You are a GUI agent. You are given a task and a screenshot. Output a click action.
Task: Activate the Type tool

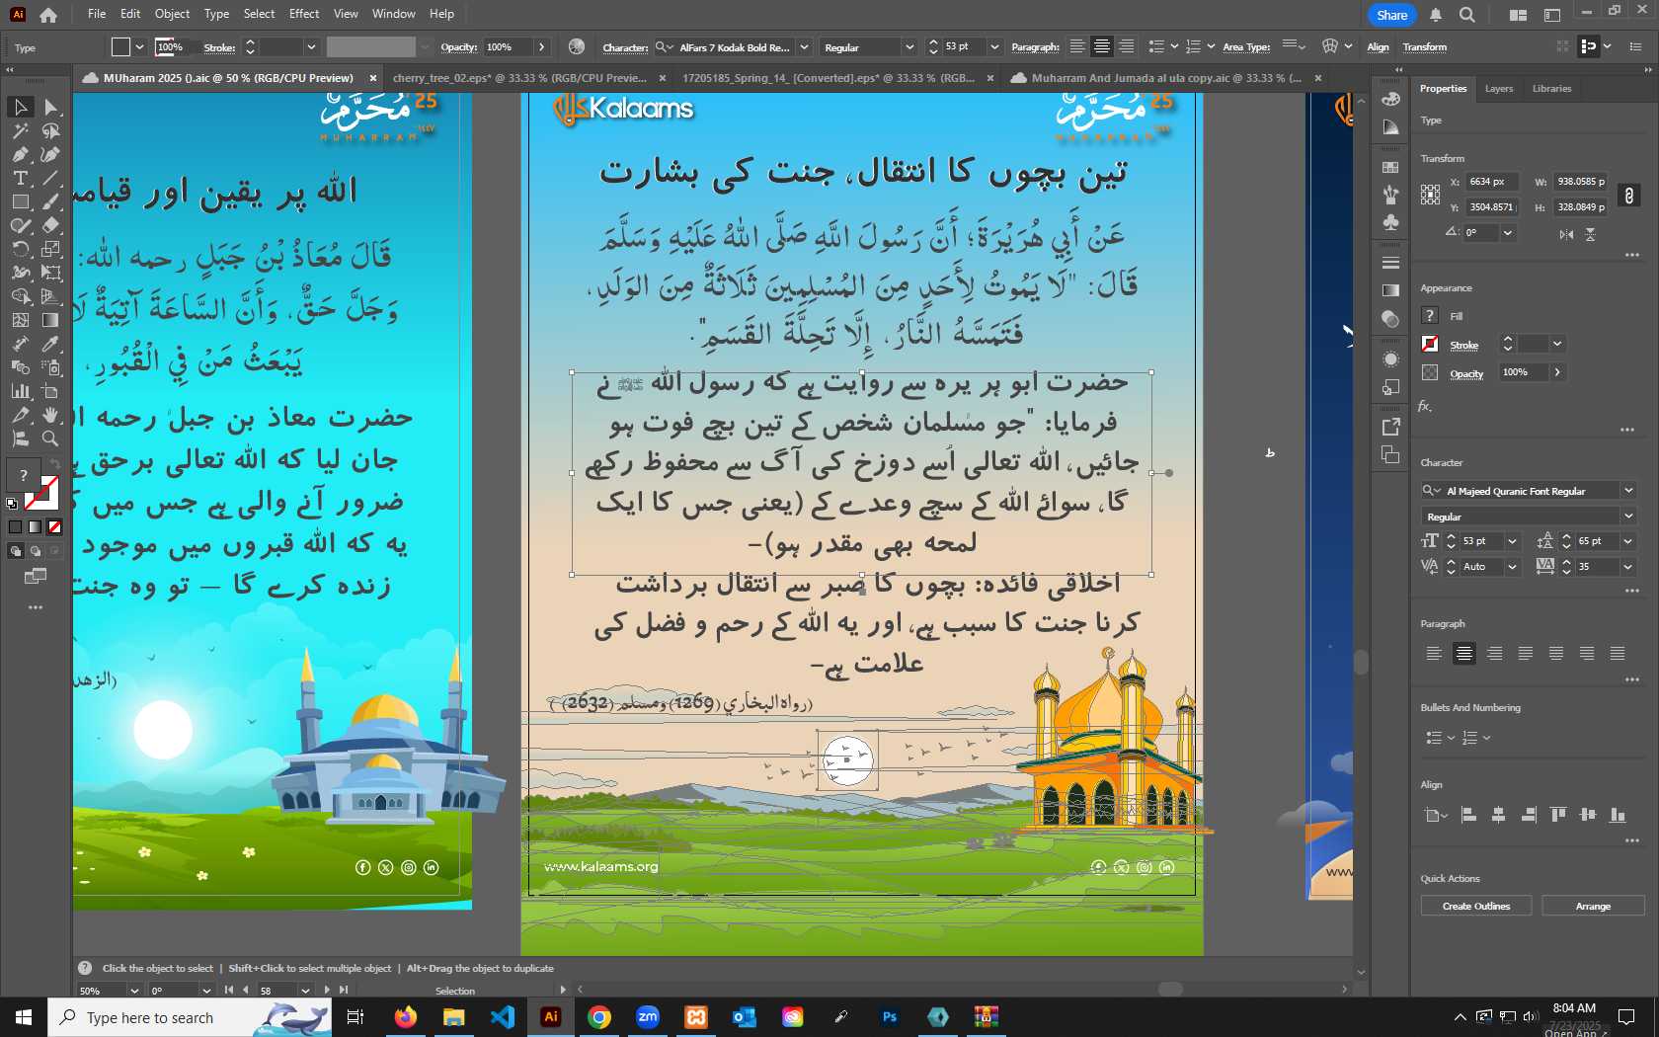(x=20, y=178)
